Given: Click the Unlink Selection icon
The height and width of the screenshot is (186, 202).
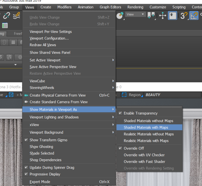Looking at the screenshot, I should point(7,16).
